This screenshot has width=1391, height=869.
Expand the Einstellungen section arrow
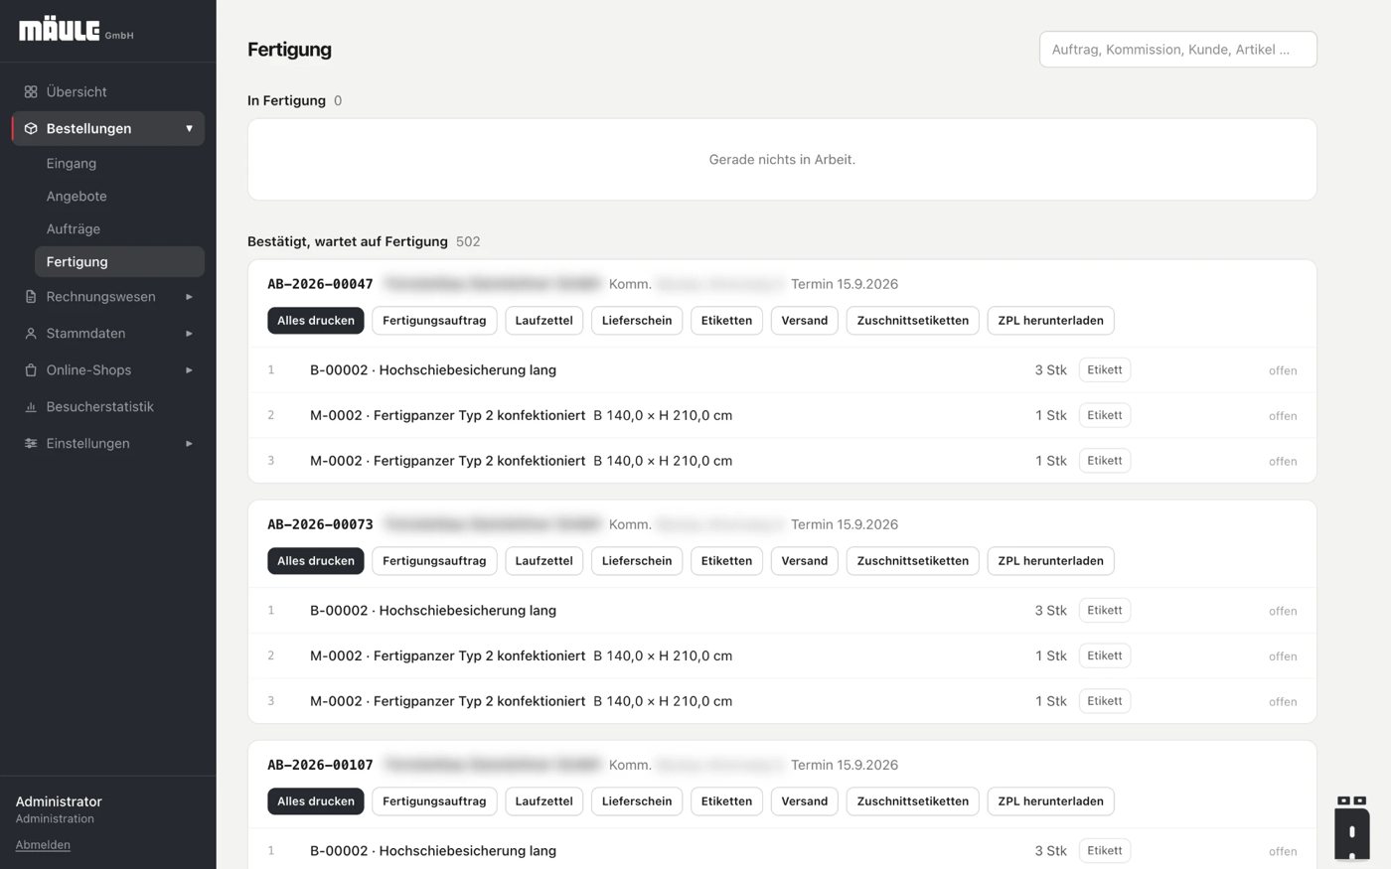click(189, 444)
